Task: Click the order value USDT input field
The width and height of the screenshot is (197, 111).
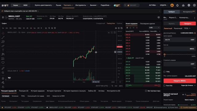Action: [x=179, y=64]
